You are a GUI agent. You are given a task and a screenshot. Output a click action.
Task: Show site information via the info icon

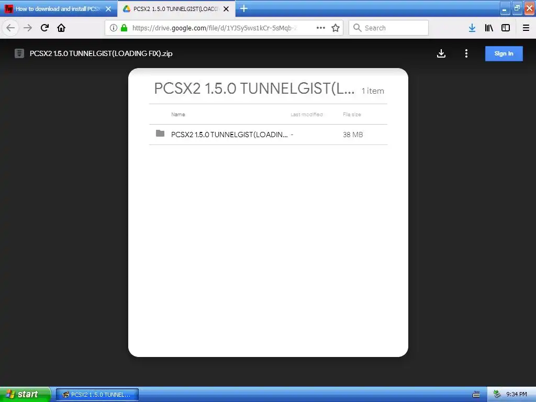click(x=114, y=28)
